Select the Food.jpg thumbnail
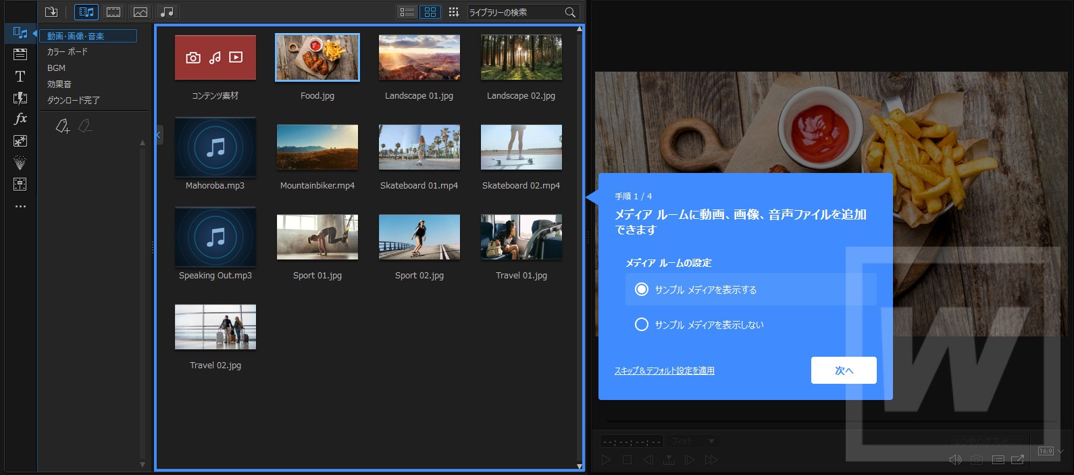The height and width of the screenshot is (475, 1074). (317, 57)
